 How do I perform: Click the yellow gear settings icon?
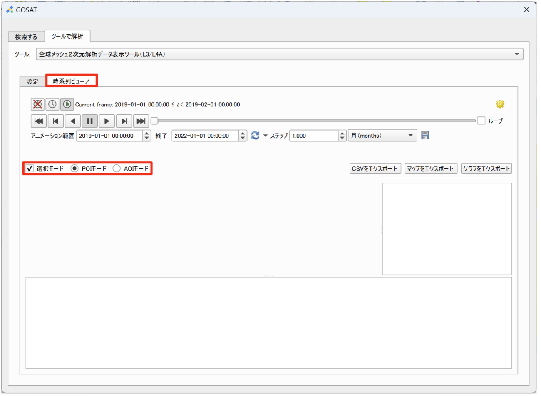pyautogui.click(x=500, y=104)
